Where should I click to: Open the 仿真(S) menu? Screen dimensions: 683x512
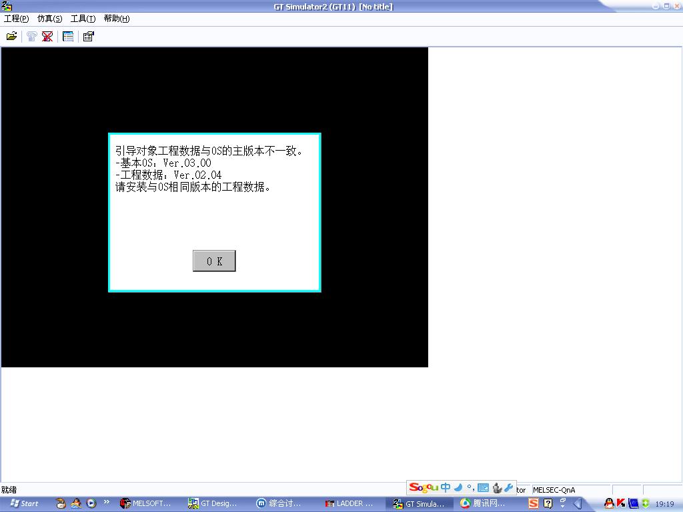coord(49,19)
